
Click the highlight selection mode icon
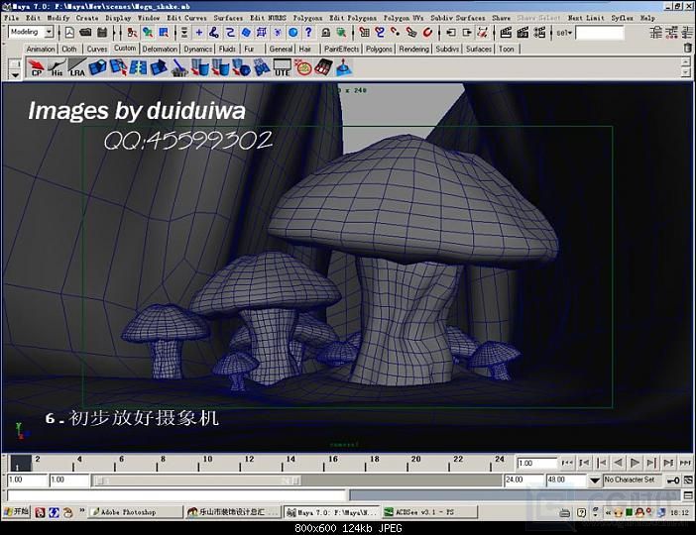[x=341, y=33]
